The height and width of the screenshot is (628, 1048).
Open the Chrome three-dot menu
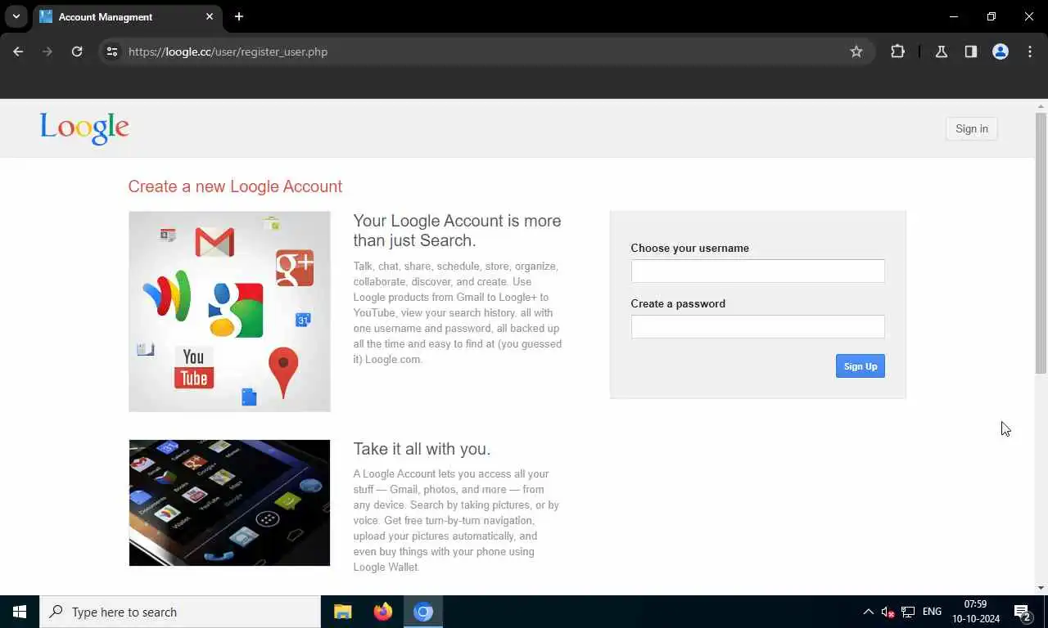point(1030,52)
